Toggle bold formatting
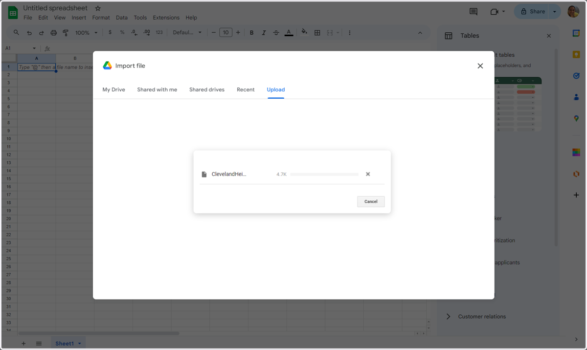The width and height of the screenshot is (587, 350). pos(251,33)
